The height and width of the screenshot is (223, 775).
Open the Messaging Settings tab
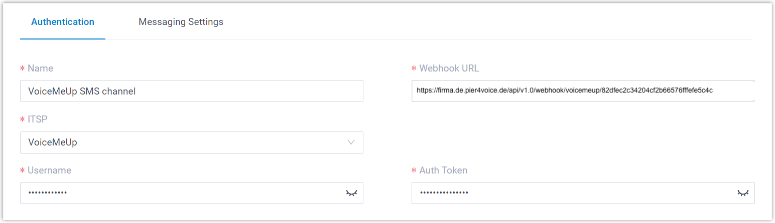[x=181, y=22]
